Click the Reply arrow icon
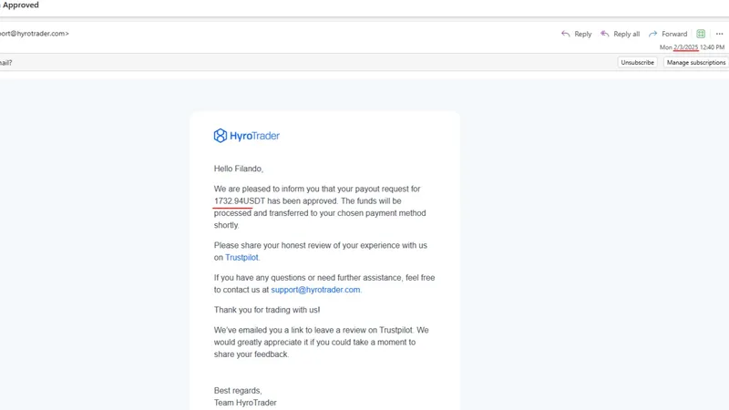The width and height of the screenshot is (729, 410). pyautogui.click(x=565, y=34)
